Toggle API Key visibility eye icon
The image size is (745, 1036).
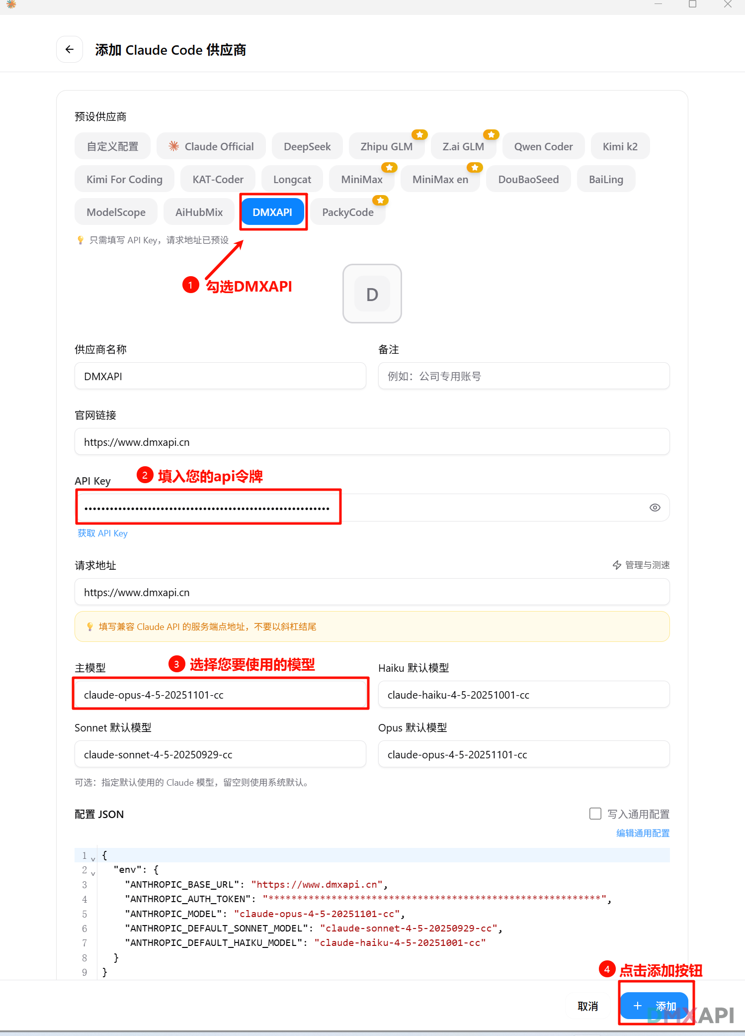click(x=655, y=508)
